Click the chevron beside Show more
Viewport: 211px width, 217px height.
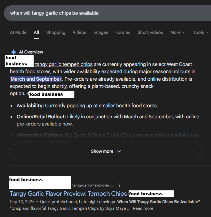(119, 151)
